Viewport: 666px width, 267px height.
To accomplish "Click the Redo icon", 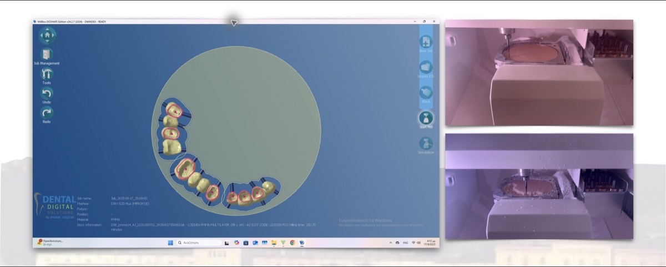I will tap(47, 113).
